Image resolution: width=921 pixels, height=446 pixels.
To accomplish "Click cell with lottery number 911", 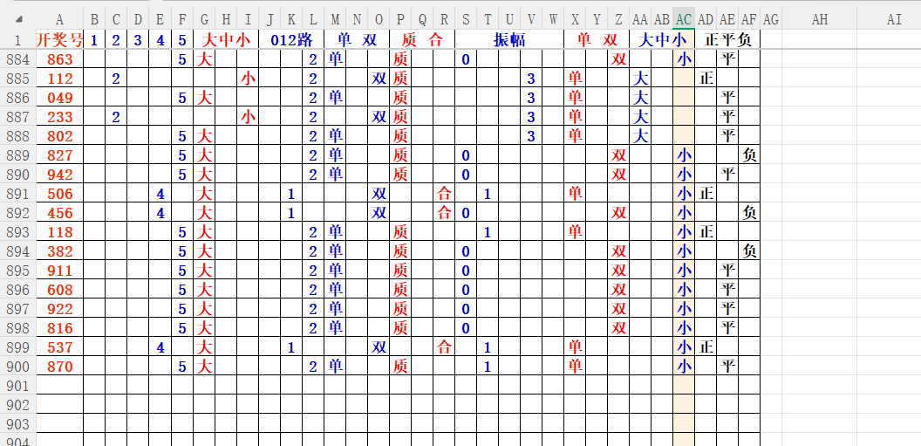I will pos(59,271).
